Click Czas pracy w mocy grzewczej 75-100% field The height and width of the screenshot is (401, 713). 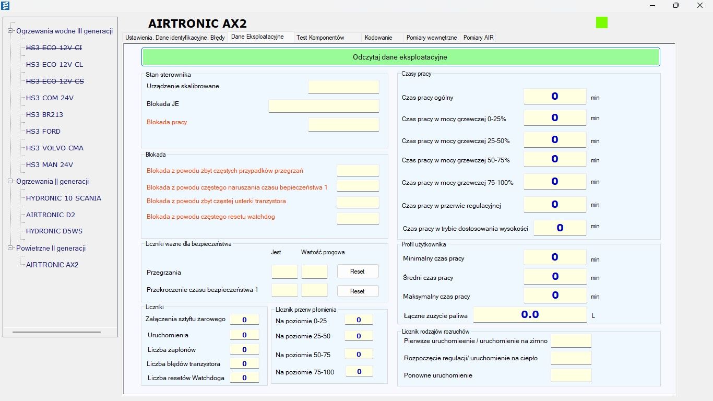[x=555, y=181]
